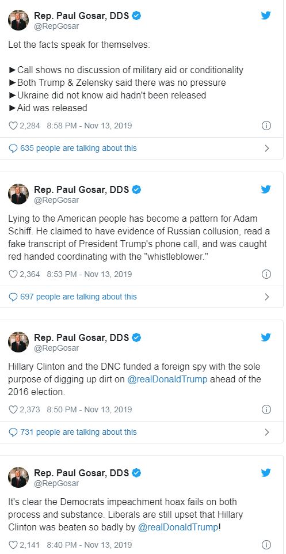Expand chevron beside 635 people talking

click(267, 148)
